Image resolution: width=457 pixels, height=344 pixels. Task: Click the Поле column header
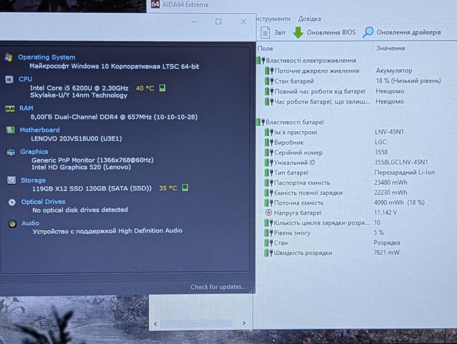265,48
